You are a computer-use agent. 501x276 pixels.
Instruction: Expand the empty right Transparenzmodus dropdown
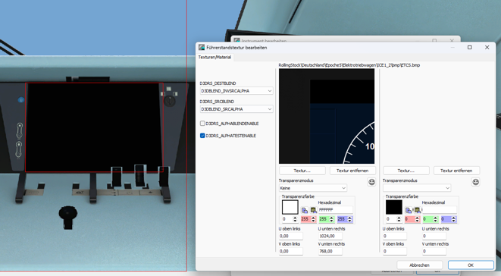pos(417,188)
